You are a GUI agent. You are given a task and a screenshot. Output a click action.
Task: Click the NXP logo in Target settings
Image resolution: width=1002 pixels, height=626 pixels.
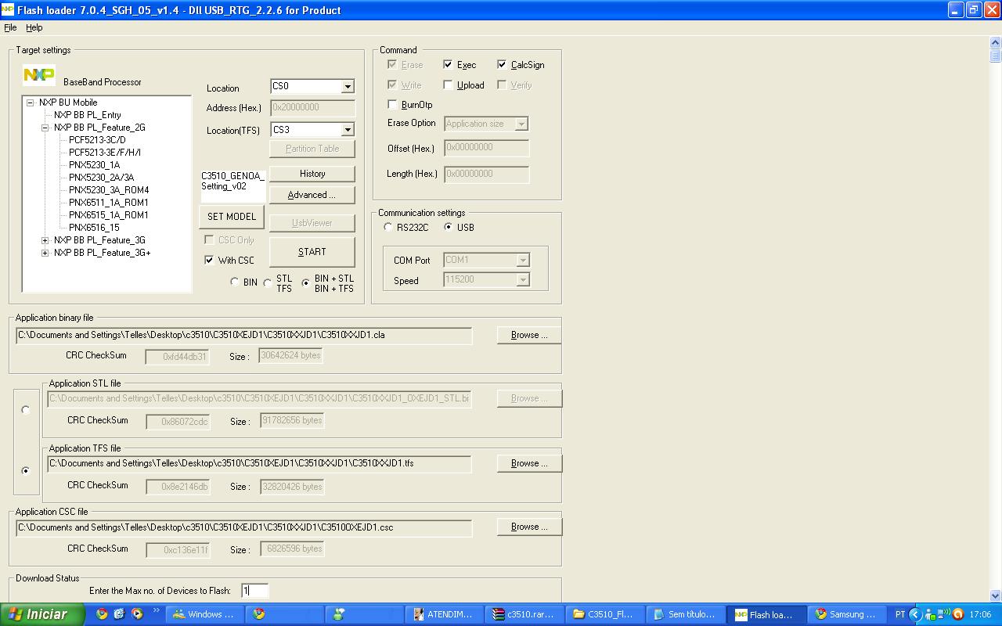39,74
